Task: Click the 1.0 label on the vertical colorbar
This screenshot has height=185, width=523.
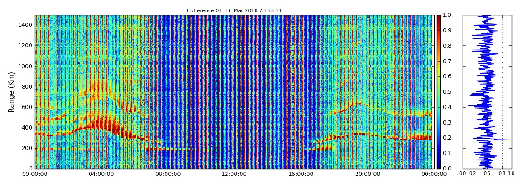Action: click(x=446, y=15)
